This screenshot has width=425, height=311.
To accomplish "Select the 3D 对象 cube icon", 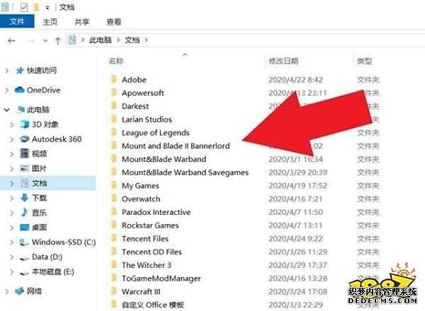I will click(25, 124).
